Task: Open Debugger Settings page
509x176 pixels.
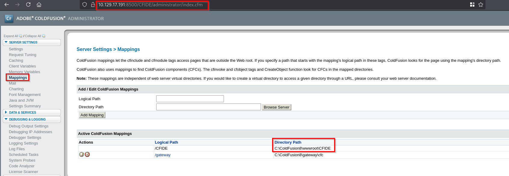Action: (x=25, y=138)
